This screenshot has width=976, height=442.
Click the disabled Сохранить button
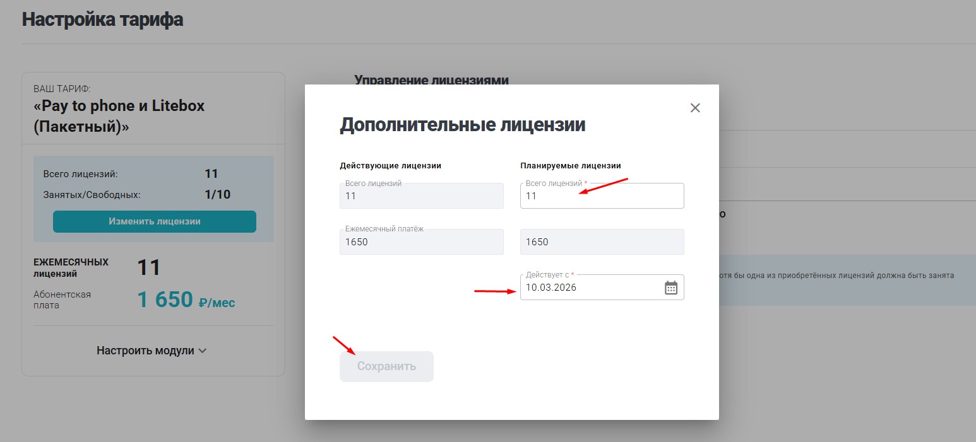[x=386, y=366]
